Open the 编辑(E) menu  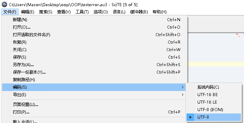pyautogui.click(x=28, y=12)
